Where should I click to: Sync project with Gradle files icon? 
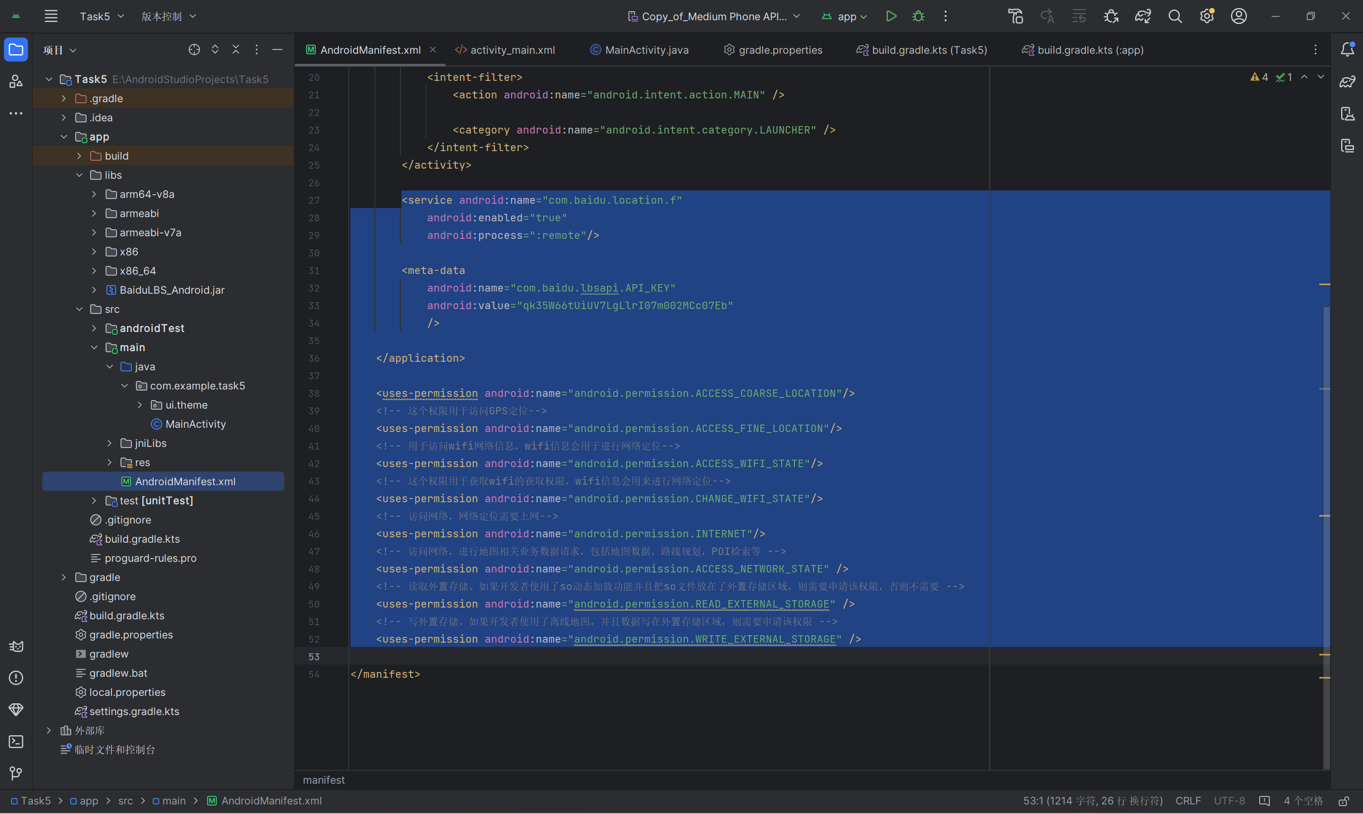(1143, 16)
